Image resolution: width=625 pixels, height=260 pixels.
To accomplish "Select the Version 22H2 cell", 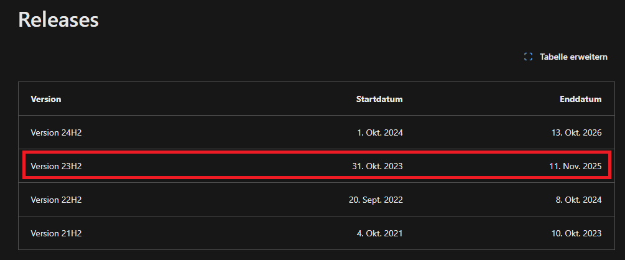I will [x=56, y=200].
